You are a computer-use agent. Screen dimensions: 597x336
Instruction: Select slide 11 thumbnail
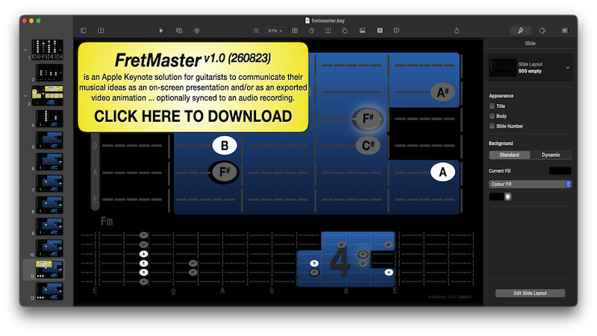[49, 270]
